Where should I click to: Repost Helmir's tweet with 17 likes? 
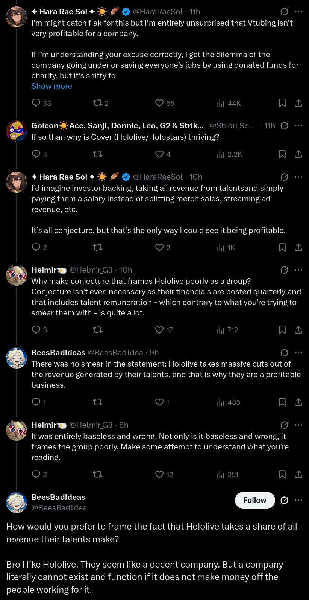tap(98, 330)
